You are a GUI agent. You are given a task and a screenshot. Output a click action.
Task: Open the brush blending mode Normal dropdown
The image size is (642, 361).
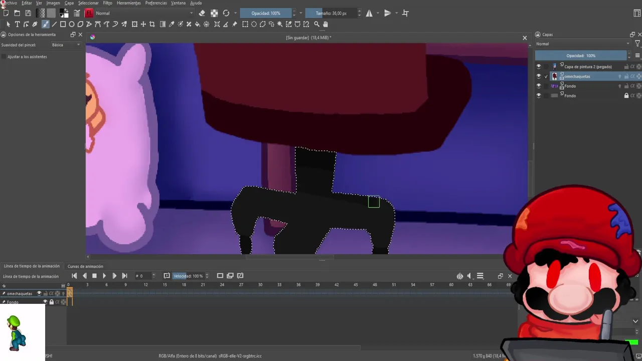pos(144,13)
